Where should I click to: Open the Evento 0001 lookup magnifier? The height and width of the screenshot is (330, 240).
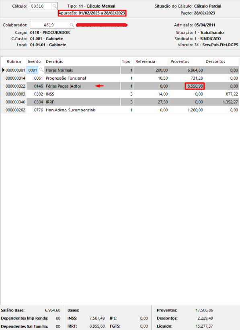pos(41,70)
